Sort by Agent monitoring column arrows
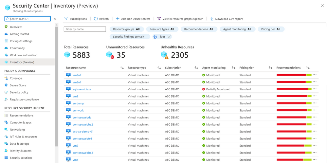The image size is (327, 163). tap(234, 68)
